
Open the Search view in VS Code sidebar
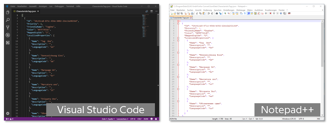[x=8, y=20]
